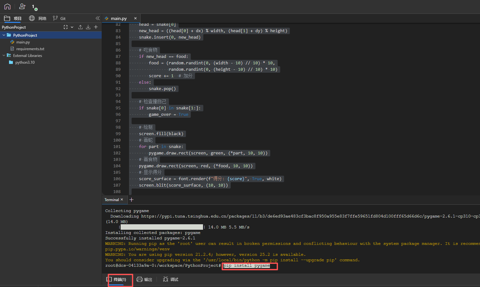Collapse the left sidebar panel
Image resolution: width=480 pixels, height=287 pixels.
tap(97, 18)
